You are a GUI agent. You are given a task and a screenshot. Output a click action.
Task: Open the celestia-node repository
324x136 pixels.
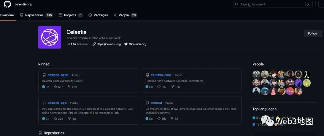point(58,75)
